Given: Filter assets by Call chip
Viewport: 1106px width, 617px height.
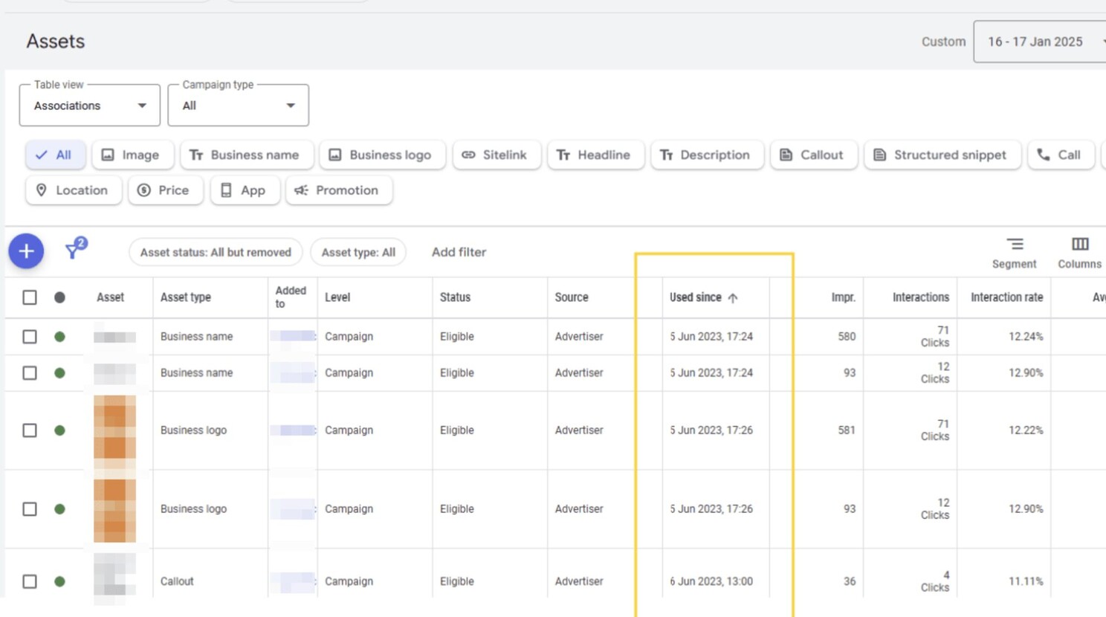Looking at the screenshot, I should (1060, 155).
